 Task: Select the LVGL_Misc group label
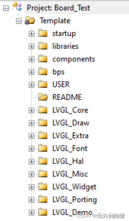click(70, 174)
